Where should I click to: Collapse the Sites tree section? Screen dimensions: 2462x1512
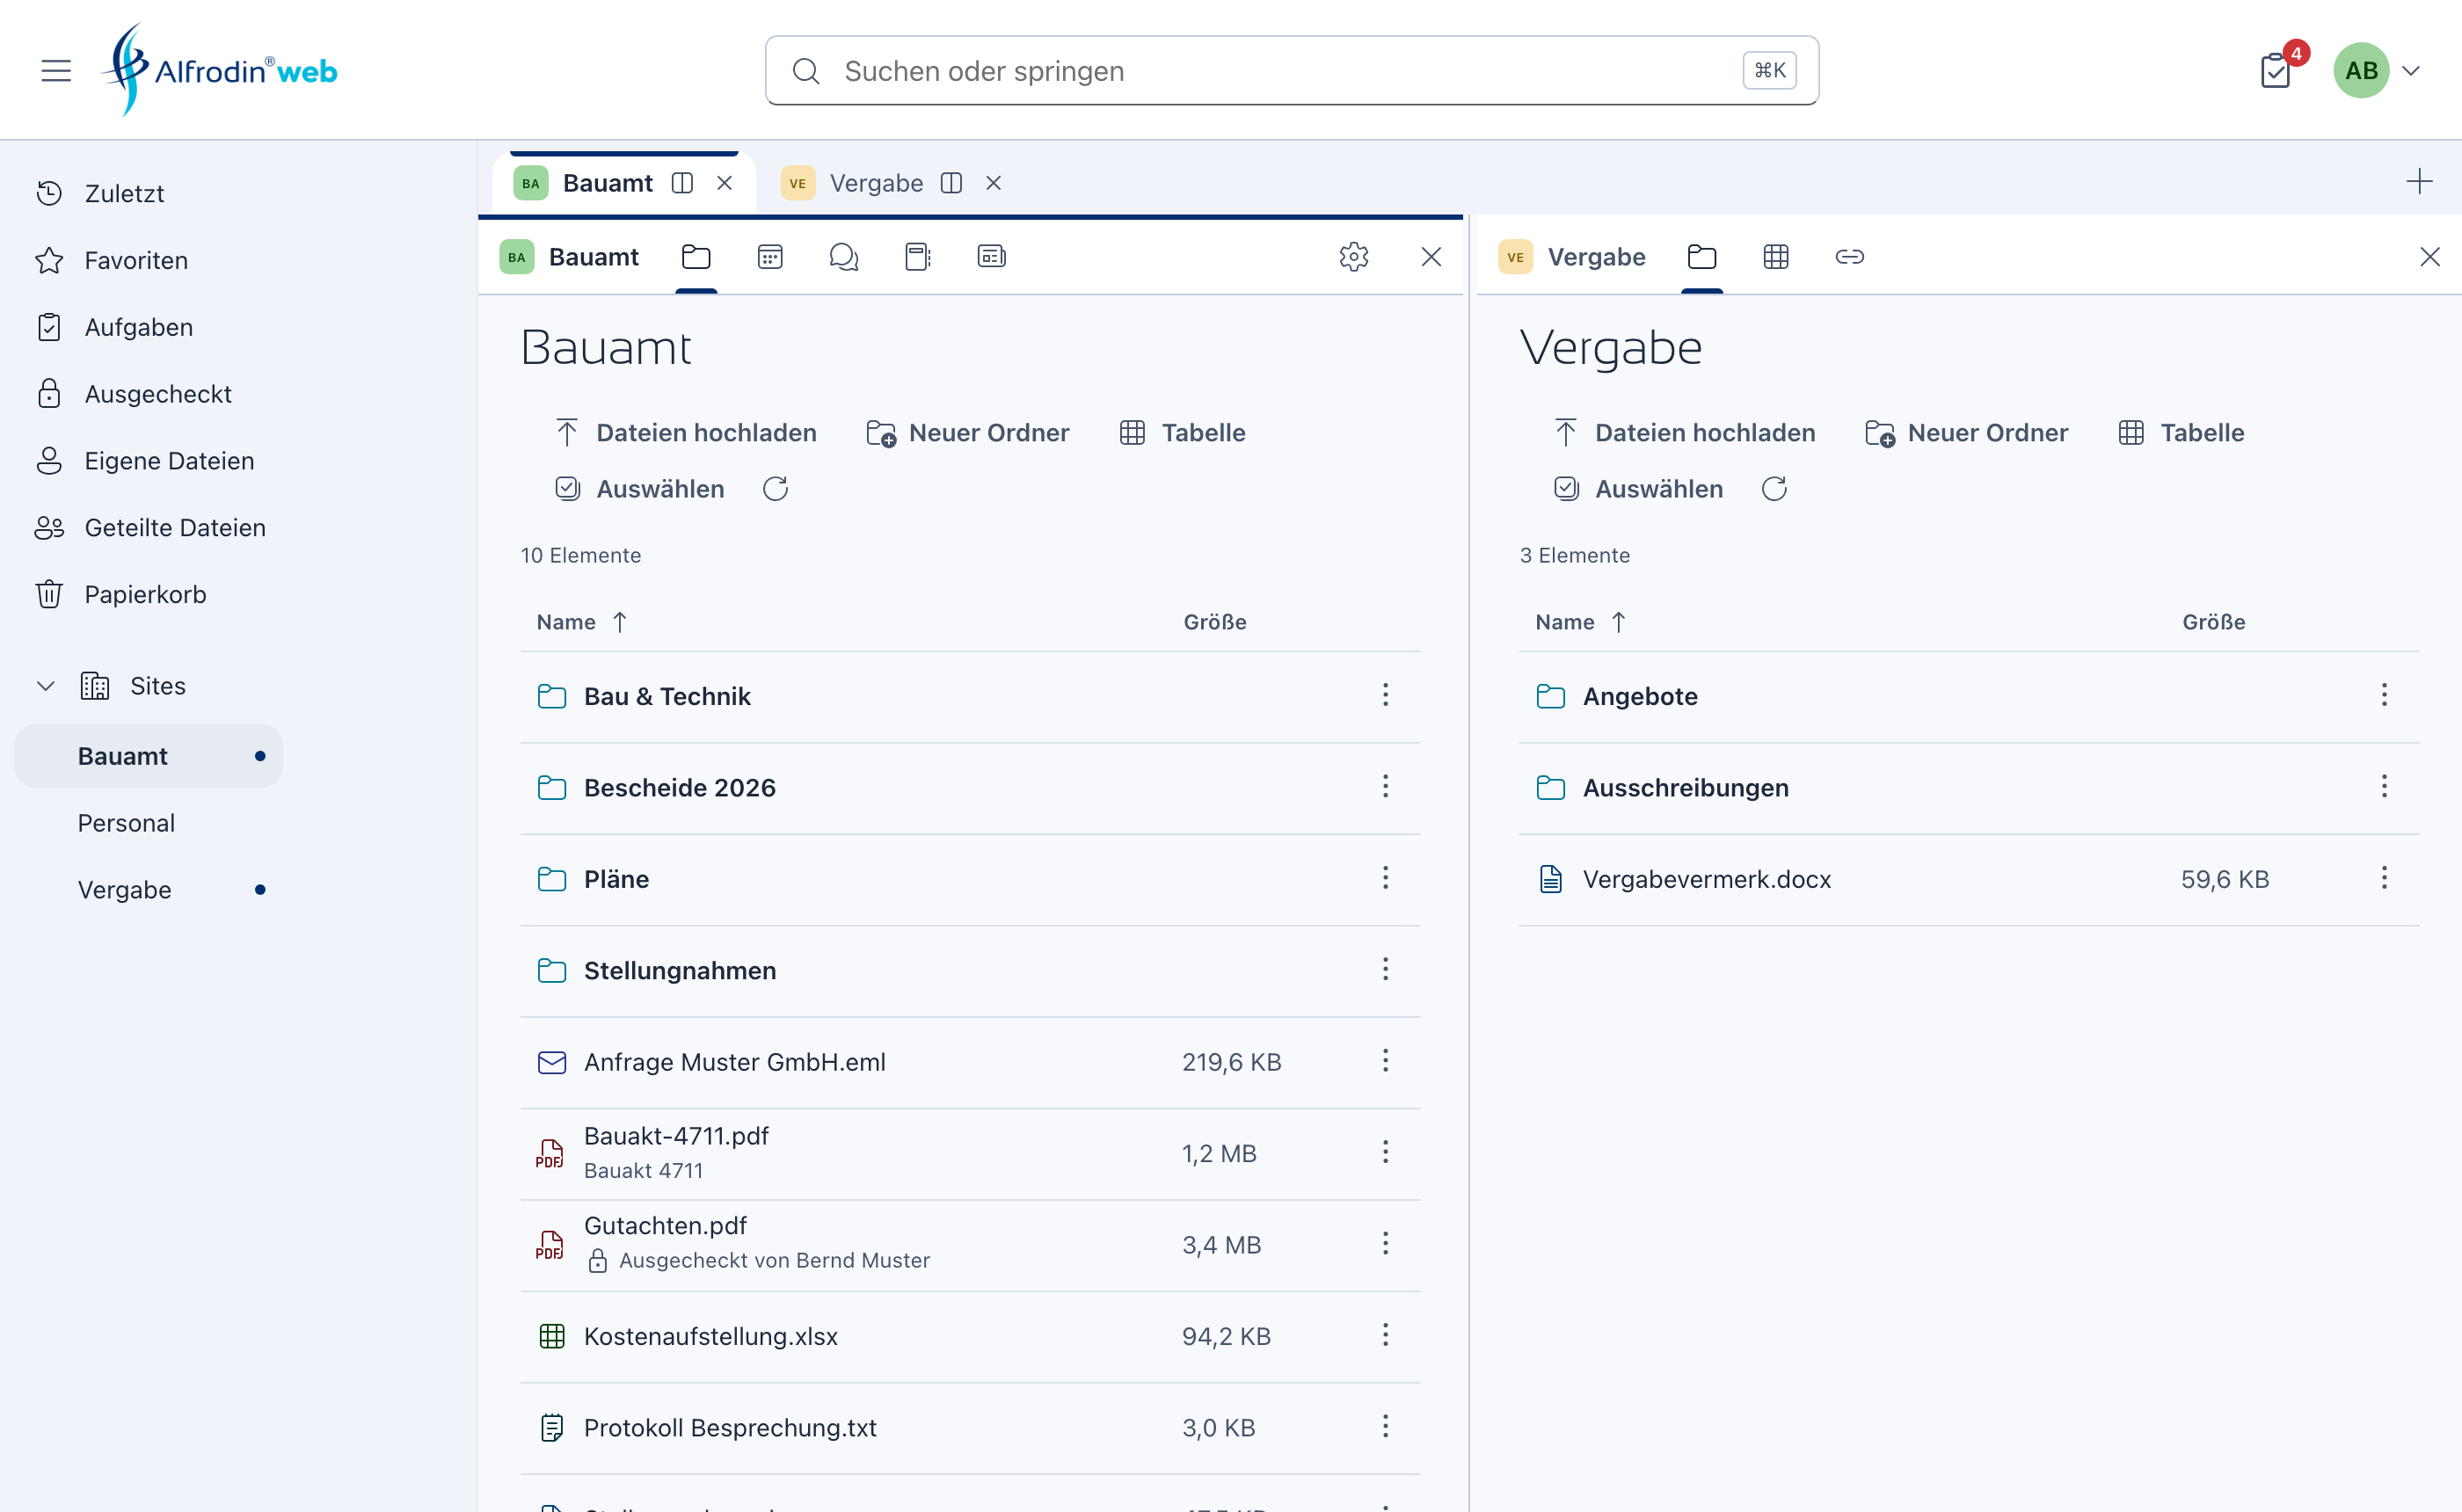45,686
